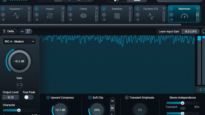Viewport: 205px width, 115px height.
Task: Click the link icon below Gain
Action: pyautogui.click(x=19, y=85)
